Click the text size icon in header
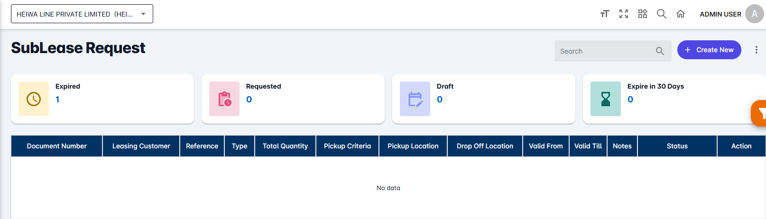Screen dimensions: 766x219 click(604, 14)
